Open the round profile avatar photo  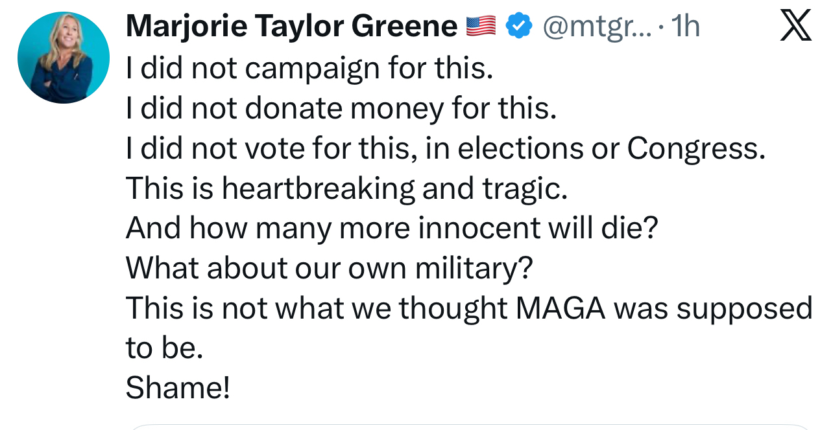[64, 58]
